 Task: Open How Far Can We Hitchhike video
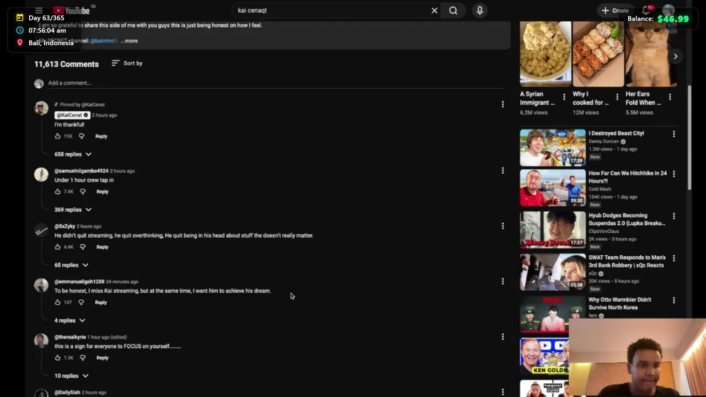click(x=553, y=188)
